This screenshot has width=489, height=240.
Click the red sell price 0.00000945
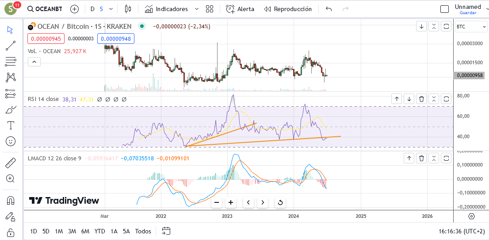pyautogui.click(x=46, y=39)
